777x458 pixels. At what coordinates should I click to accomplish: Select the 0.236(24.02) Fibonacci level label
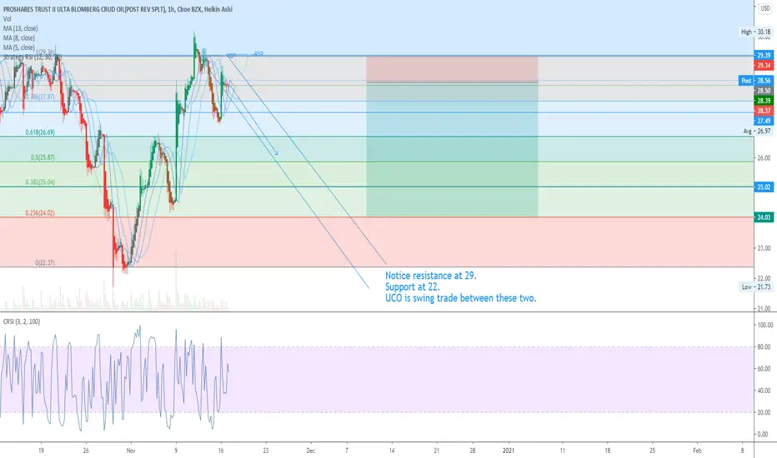(40, 213)
